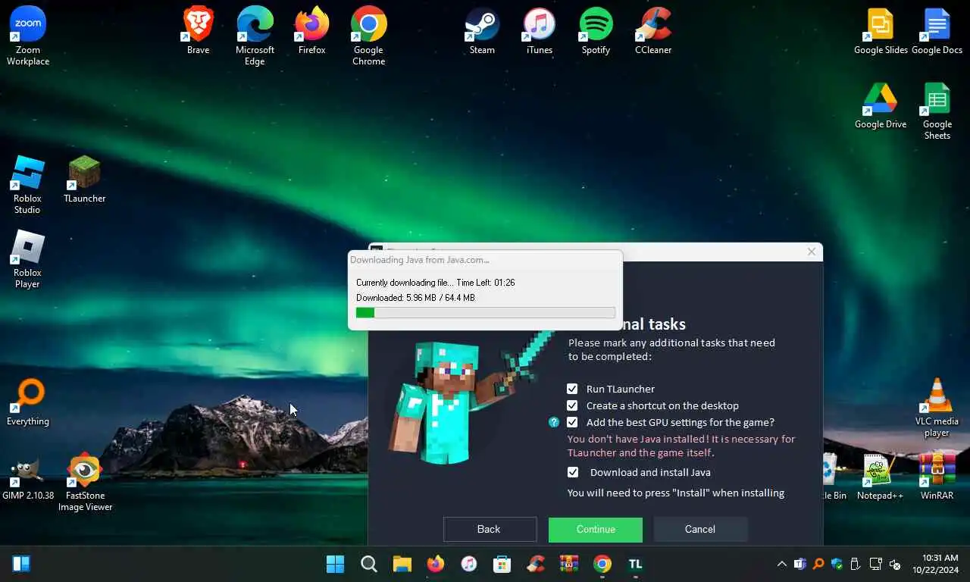Click the Back button in installer

click(490, 529)
